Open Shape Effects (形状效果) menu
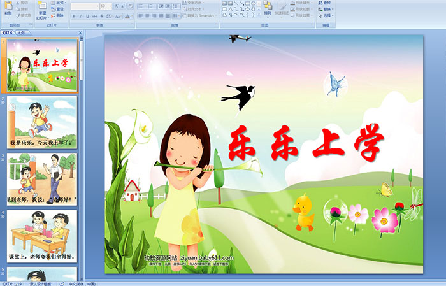The height and width of the screenshot is (286, 446). click(301, 15)
